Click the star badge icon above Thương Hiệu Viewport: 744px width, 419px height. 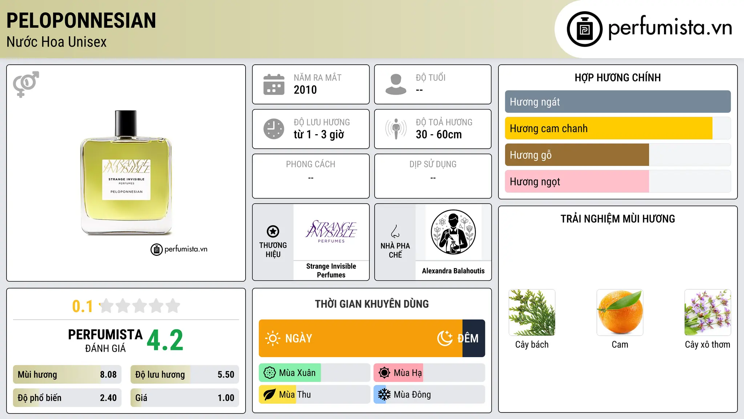(273, 231)
